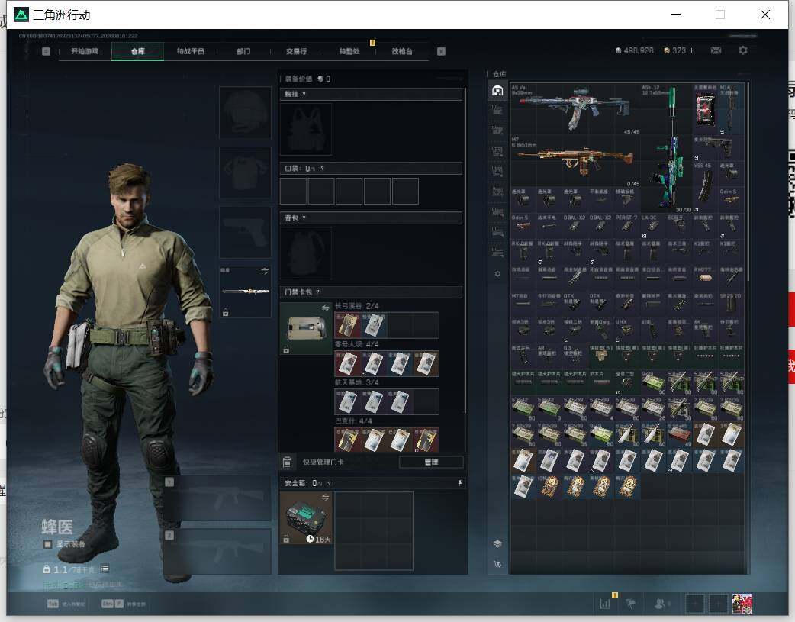Select the all-items warehouse category icon
This screenshot has height=622, width=795.
pyautogui.click(x=497, y=91)
